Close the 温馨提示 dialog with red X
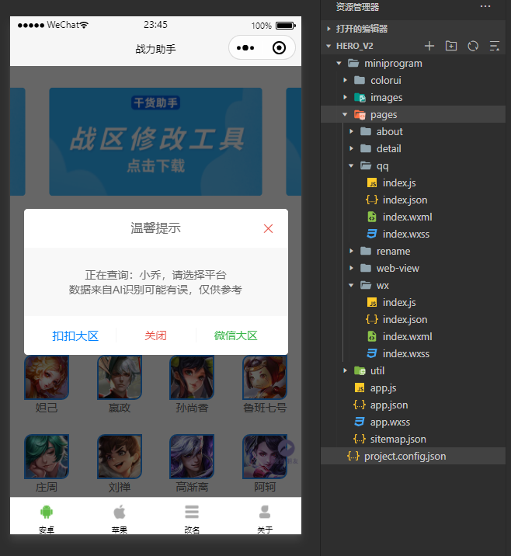Screen dimensions: 511x556 [x=268, y=229]
